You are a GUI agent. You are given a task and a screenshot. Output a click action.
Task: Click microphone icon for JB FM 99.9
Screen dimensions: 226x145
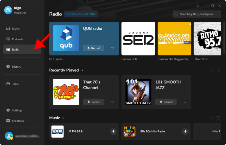[114, 131]
